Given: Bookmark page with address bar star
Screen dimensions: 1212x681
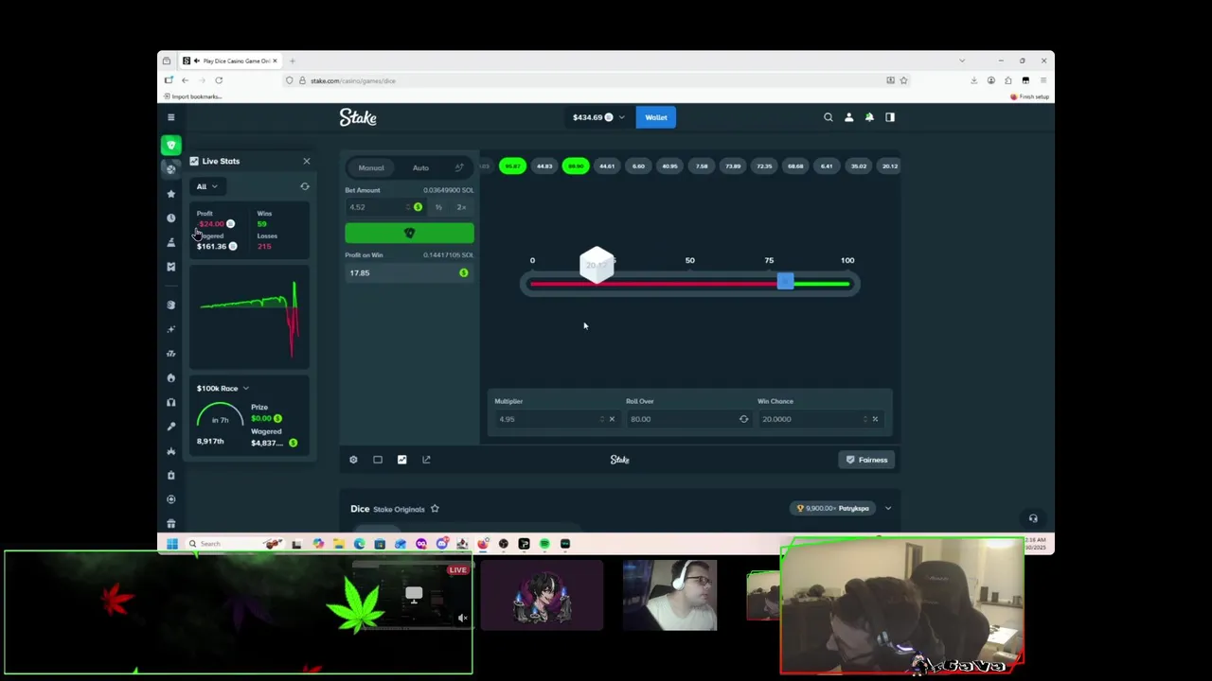Looking at the screenshot, I should [x=903, y=80].
